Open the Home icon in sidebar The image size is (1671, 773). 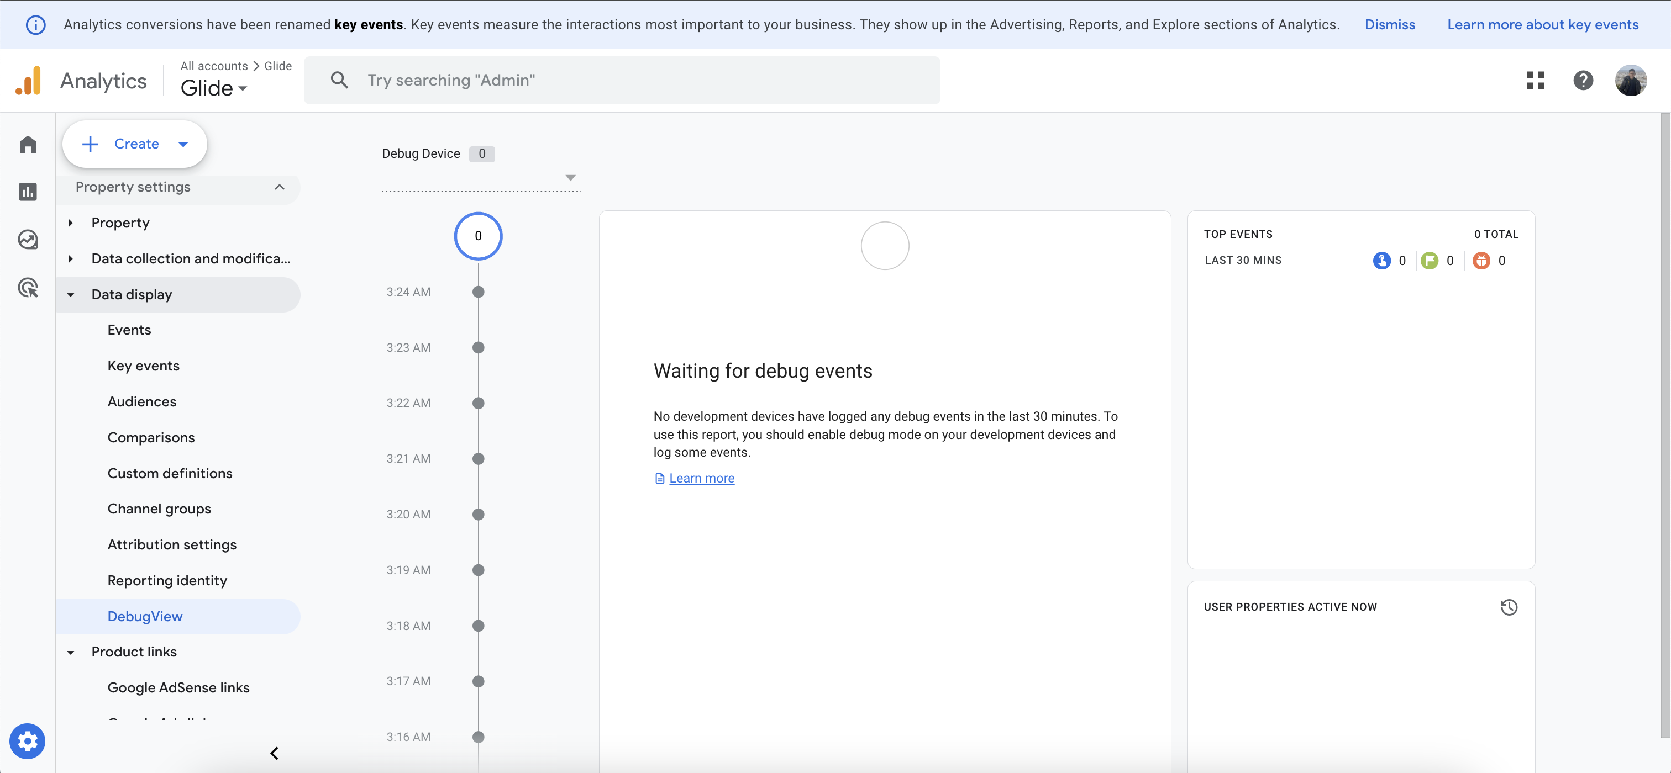(27, 144)
